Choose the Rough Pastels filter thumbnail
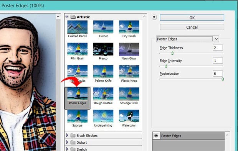238x151 pixels. pos(103,94)
